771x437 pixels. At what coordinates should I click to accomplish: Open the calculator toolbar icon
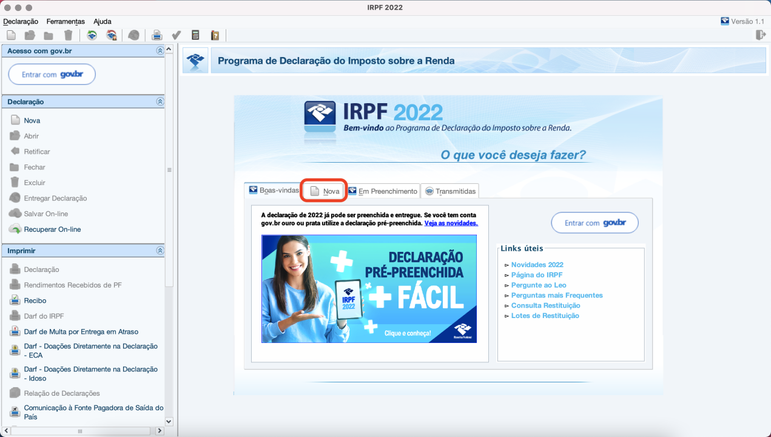(195, 35)
